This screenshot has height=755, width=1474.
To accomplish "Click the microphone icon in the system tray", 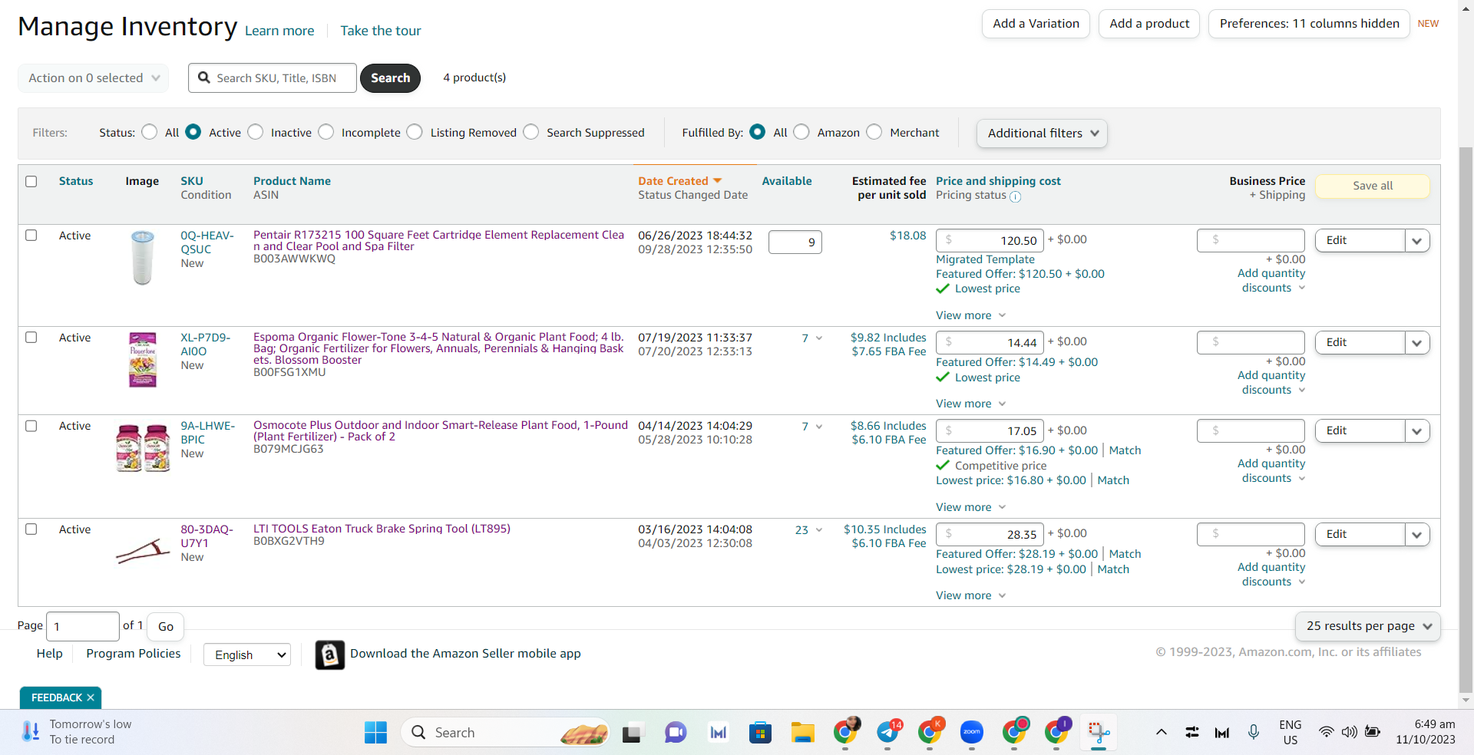I will pos(1254,732).
